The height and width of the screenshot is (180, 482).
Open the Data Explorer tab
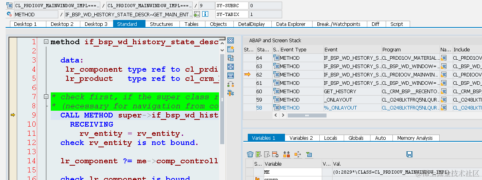[291, 24]
